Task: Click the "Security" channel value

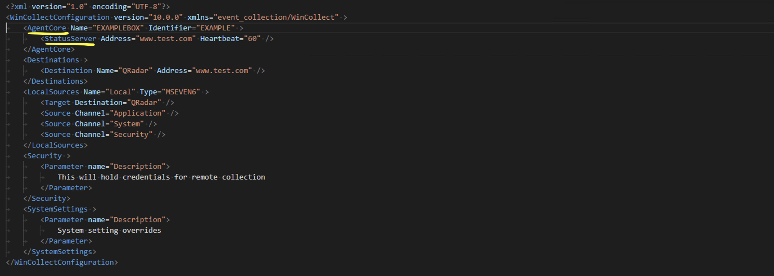Action: click(131, 134)
